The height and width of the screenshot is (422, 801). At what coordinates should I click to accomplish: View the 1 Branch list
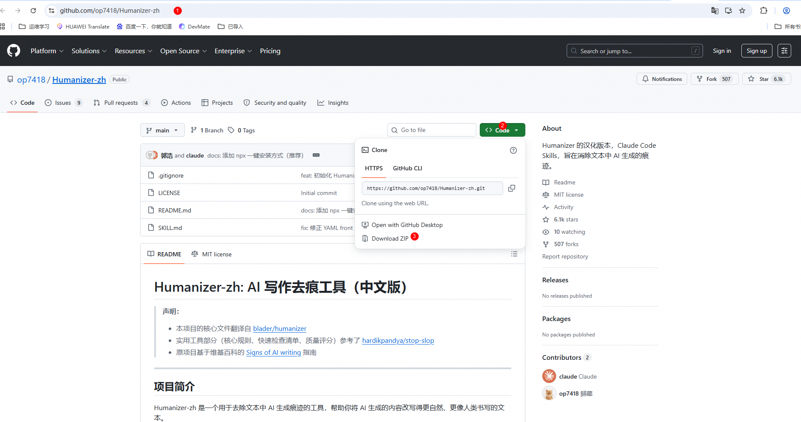pyautogui.click(x=207, y=130)
